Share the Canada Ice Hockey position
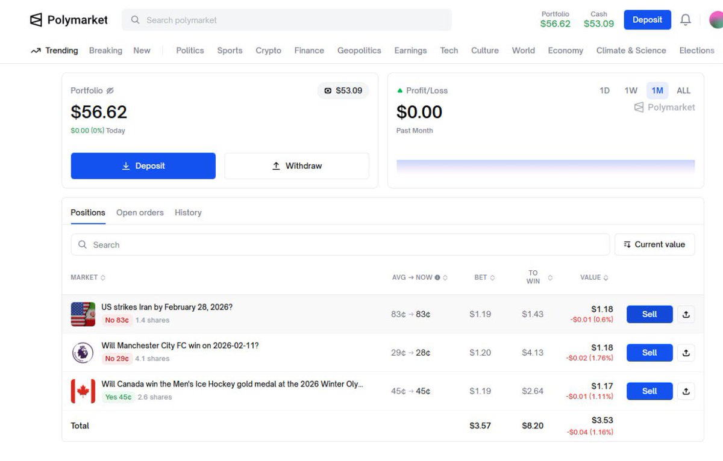Viewport: 723px width, 461px height. (686, 391)
